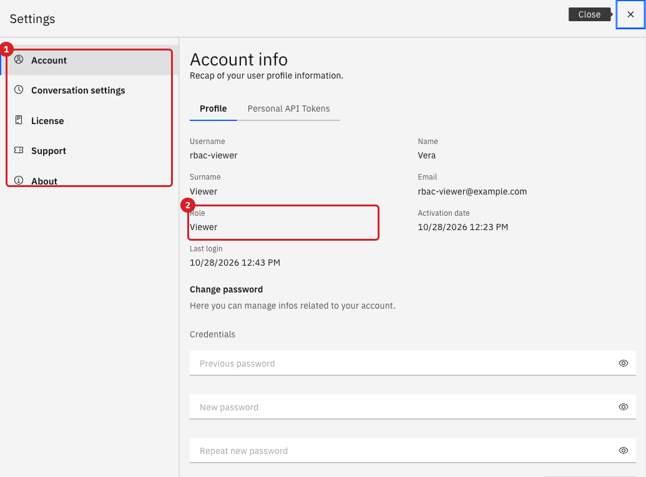Open the Account settings section
646x477 pixels.
click(x=89, y=60)
